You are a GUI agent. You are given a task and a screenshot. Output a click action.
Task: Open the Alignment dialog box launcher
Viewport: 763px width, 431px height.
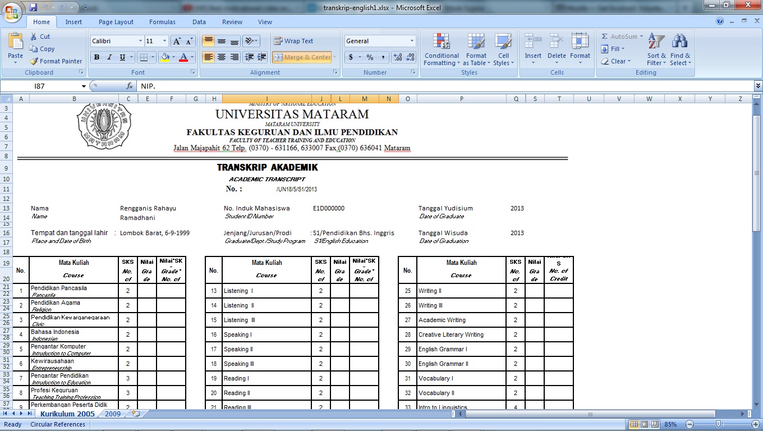(335, 72)
